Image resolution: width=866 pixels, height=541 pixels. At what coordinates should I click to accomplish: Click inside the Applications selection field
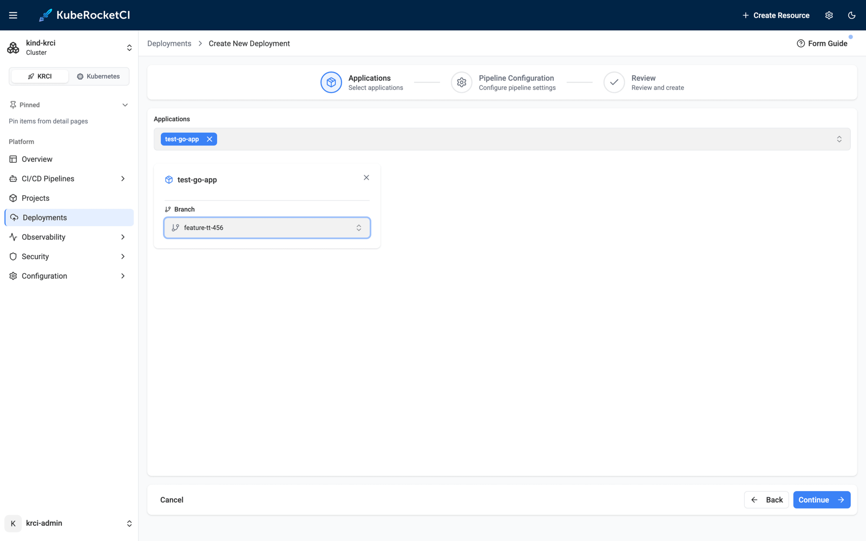(x=502, y=139)
